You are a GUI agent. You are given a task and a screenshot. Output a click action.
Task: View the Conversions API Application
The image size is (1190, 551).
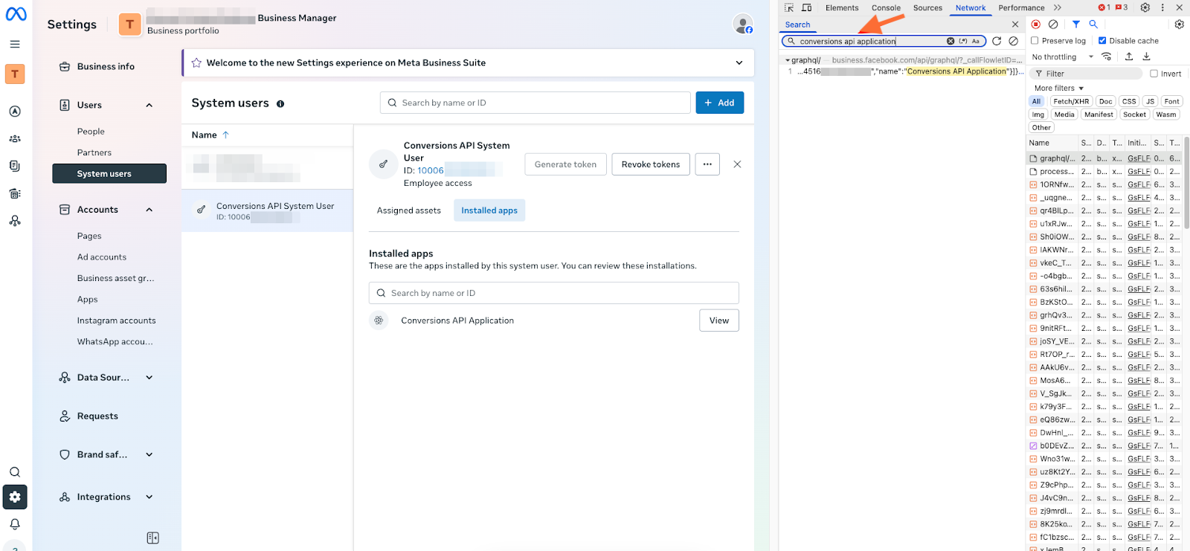click(719, 320)
